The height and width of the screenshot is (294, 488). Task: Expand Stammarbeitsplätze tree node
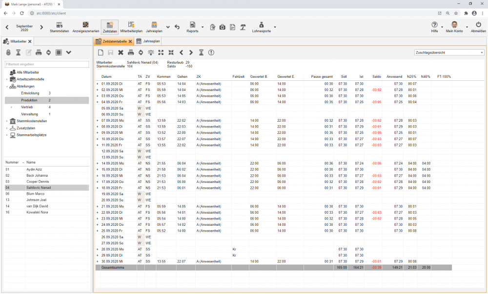click(x=7, y=135)
